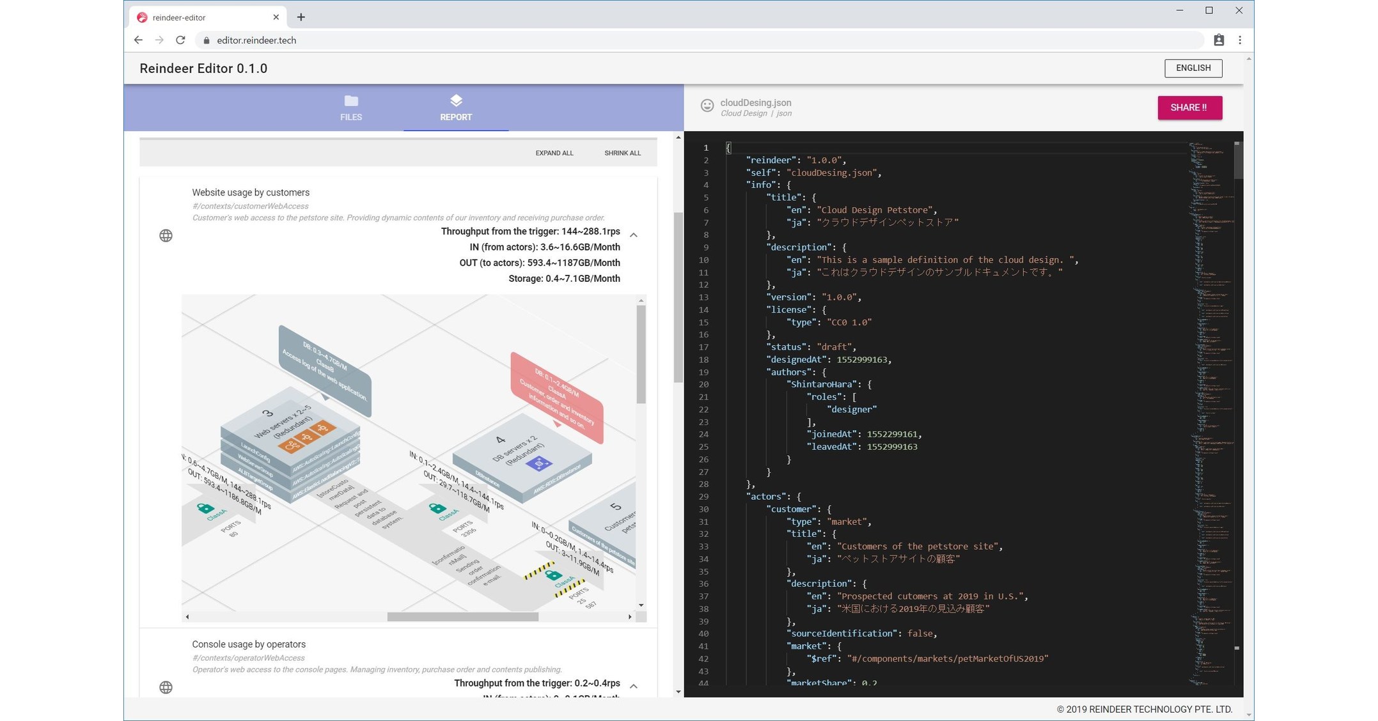Close the reindeer-editor browser tab

(276, 17)
